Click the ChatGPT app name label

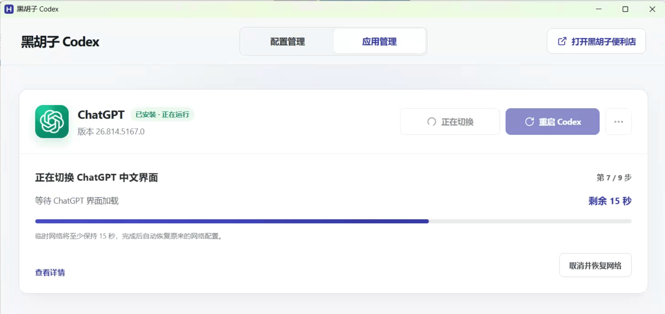pos(101,115)
